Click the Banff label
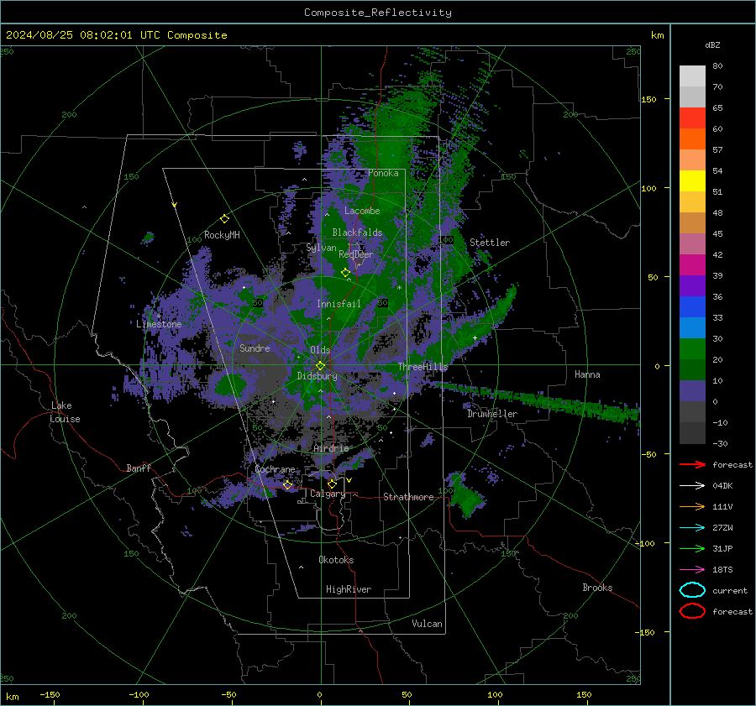This screenshot has width=756, height=706. tap(139, 468)
